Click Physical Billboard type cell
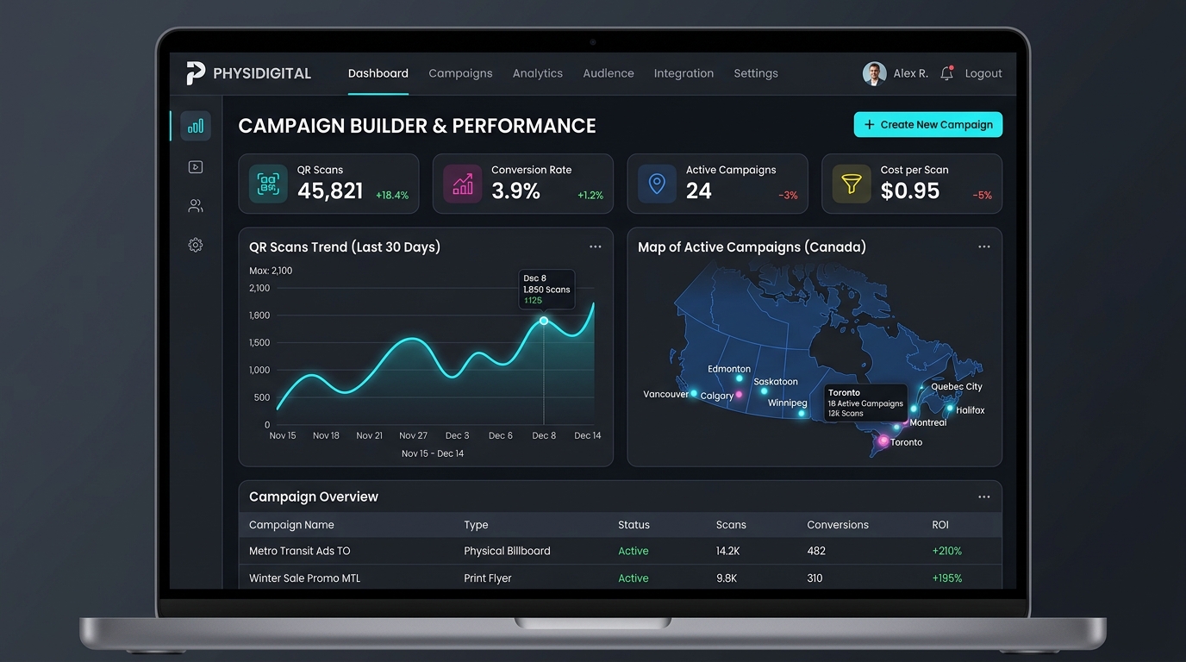The width and height of the screenshot is (1186, 662). 507,551
